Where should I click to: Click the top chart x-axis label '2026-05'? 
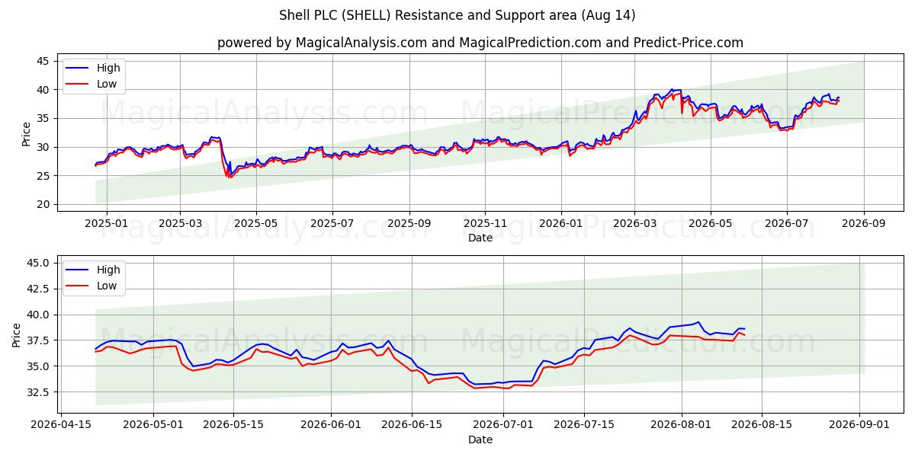(711, 223)
